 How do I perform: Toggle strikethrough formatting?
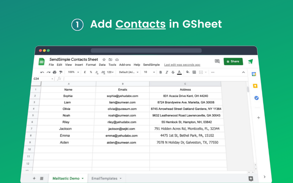[173, 72]
